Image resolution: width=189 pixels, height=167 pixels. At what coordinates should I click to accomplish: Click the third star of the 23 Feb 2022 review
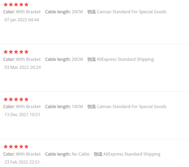coord(16,147)
